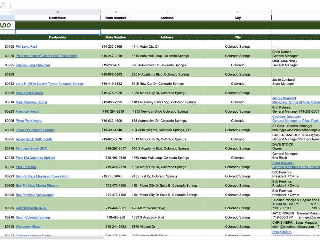
Task: Open the Mike Maroone Honda link
Action: pyautogui.click(x=31, y=102)
